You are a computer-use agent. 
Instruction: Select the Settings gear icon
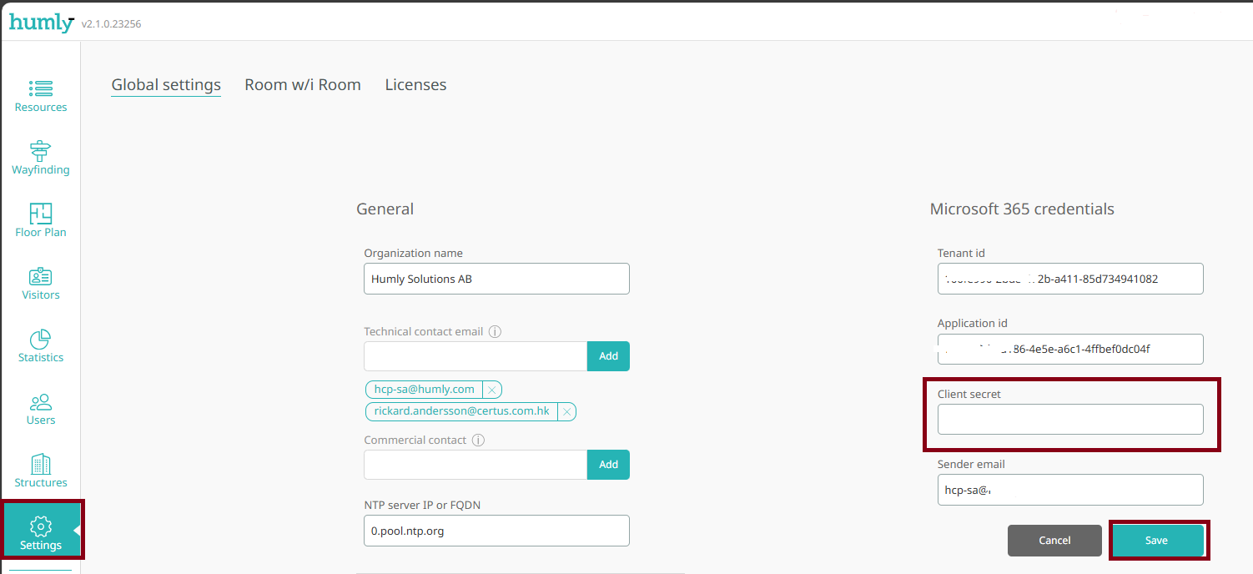click(x=41, y=526)
